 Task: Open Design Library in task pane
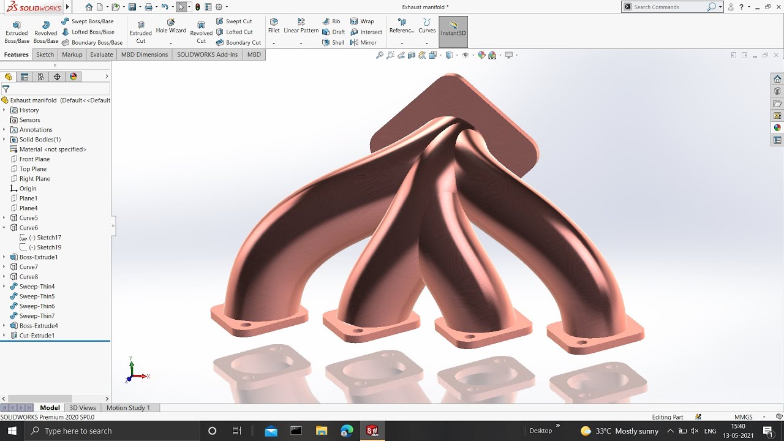click(x=777, y=91)
